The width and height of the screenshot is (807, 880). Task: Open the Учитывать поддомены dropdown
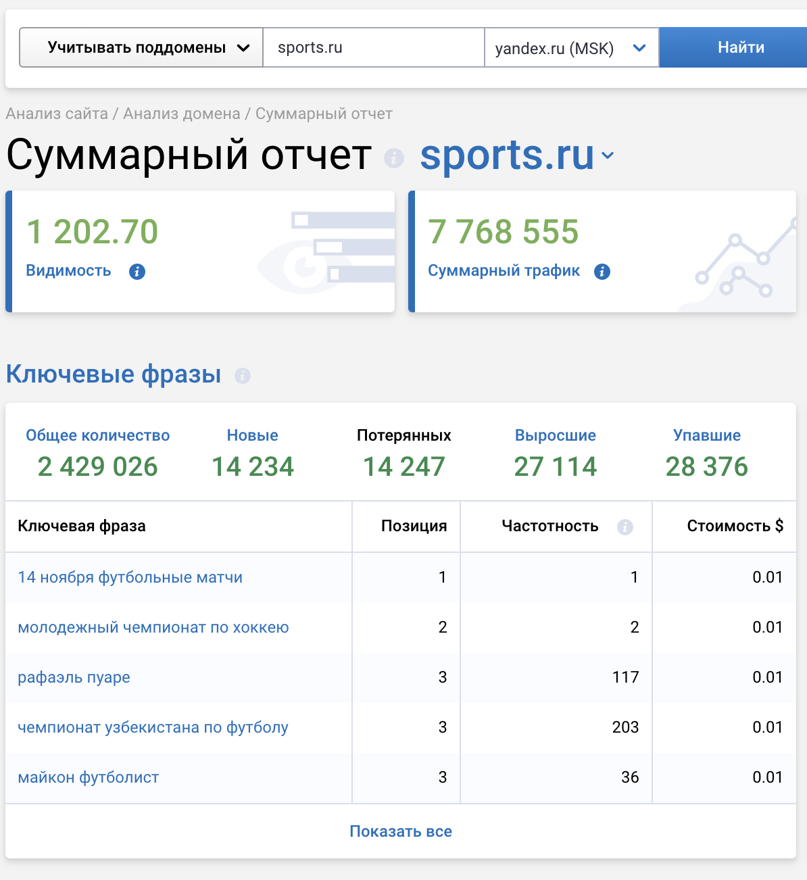click(141, 47)
